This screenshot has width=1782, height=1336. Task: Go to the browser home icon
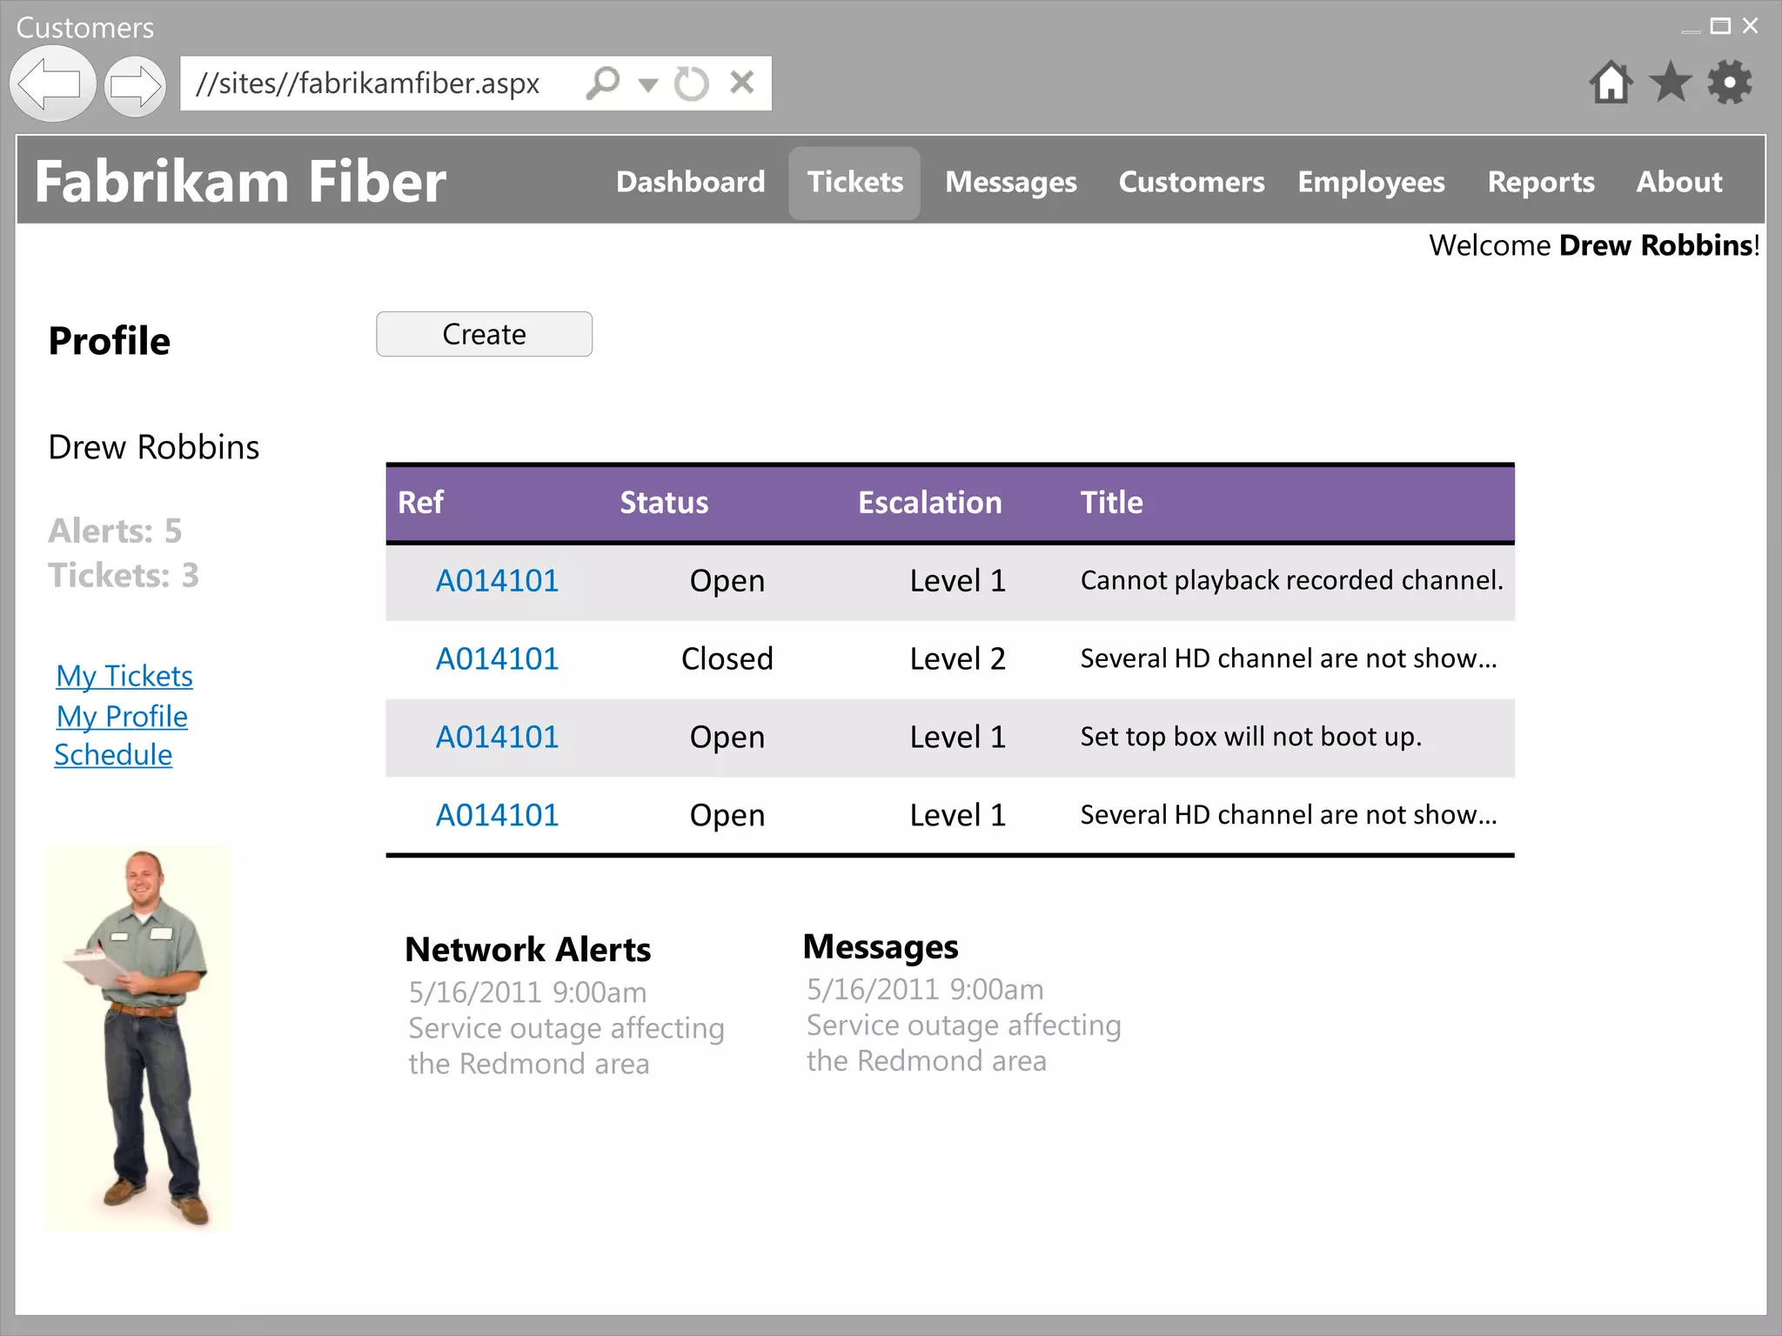click(1611, 83)
